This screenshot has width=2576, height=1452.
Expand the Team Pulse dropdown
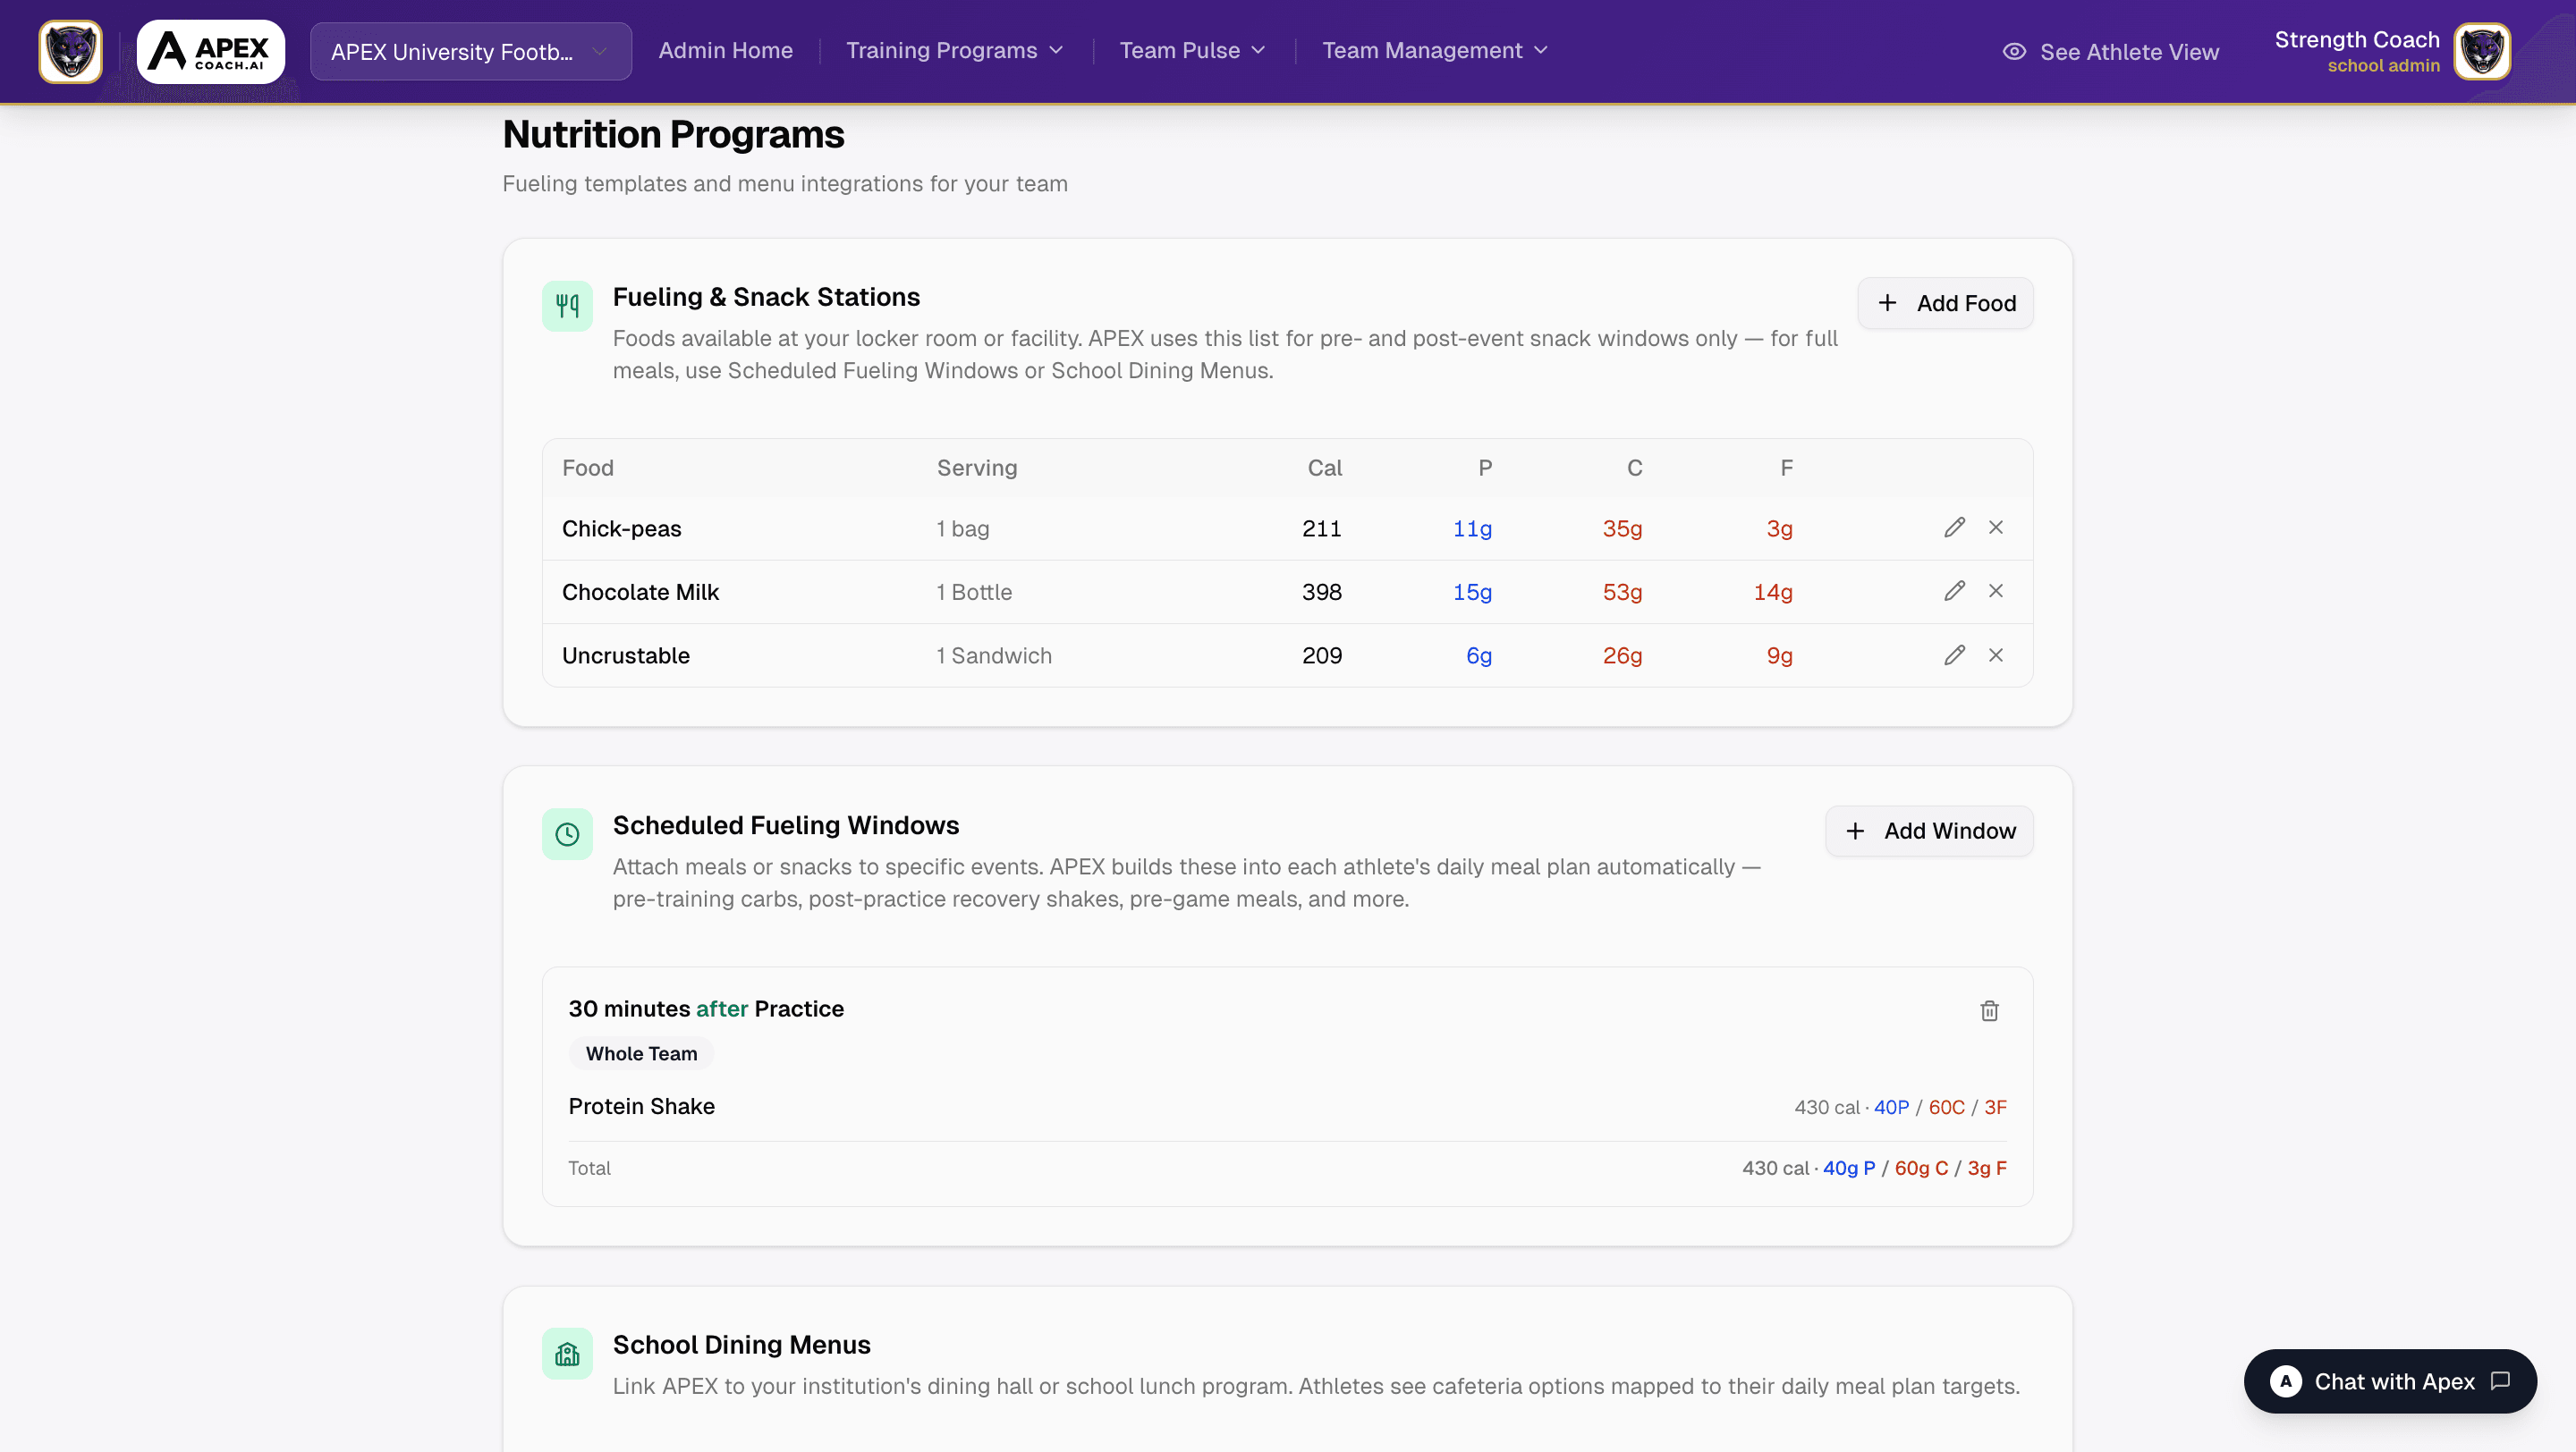[1192, 51]
